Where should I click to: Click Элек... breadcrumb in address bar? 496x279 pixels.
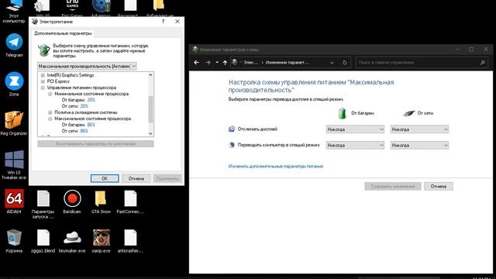tap(250, 63)
